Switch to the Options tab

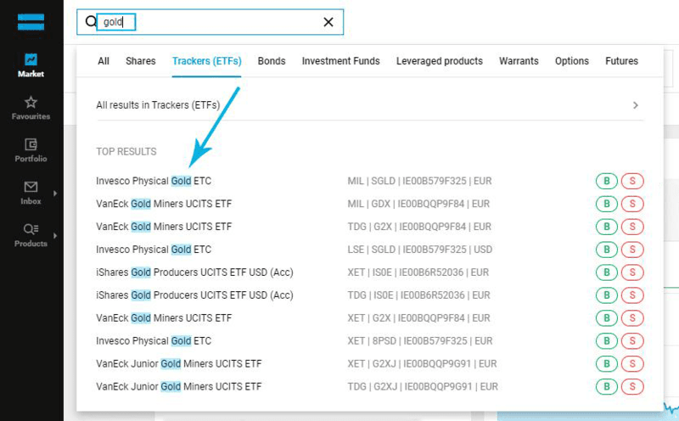[x=572, y=61]
